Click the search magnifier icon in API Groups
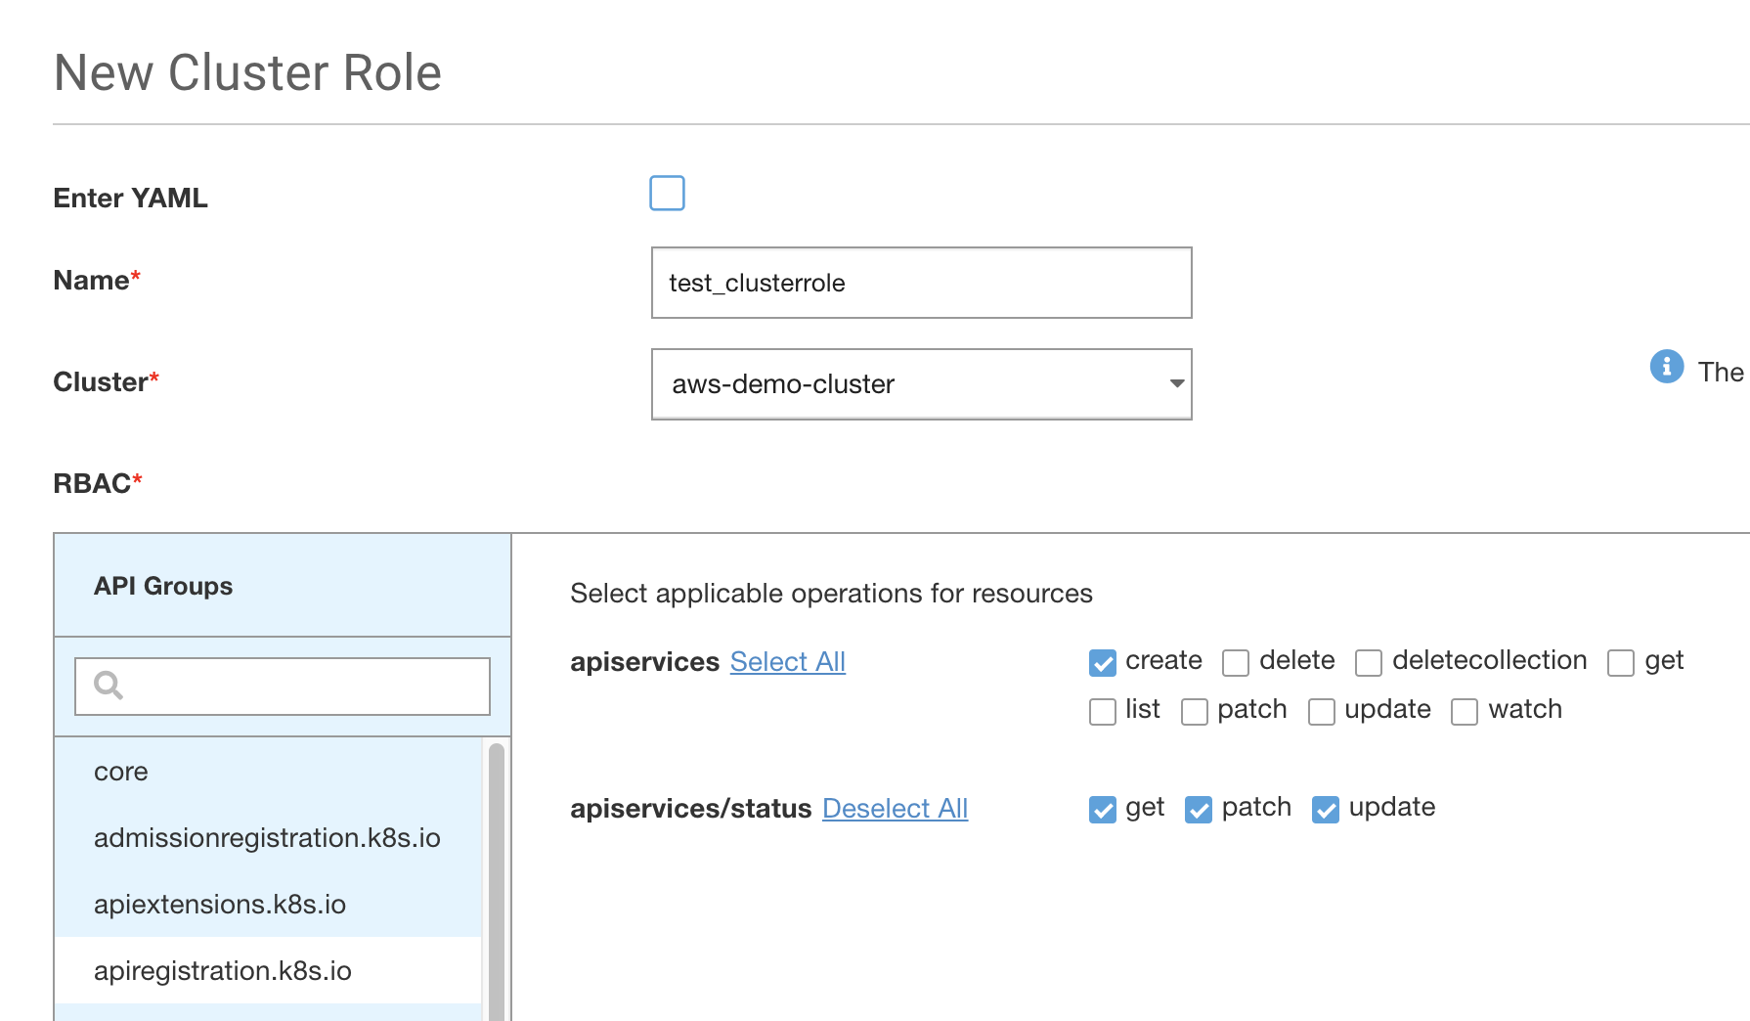Viewport: 1750px width, 1021px height. click(109, 686)
